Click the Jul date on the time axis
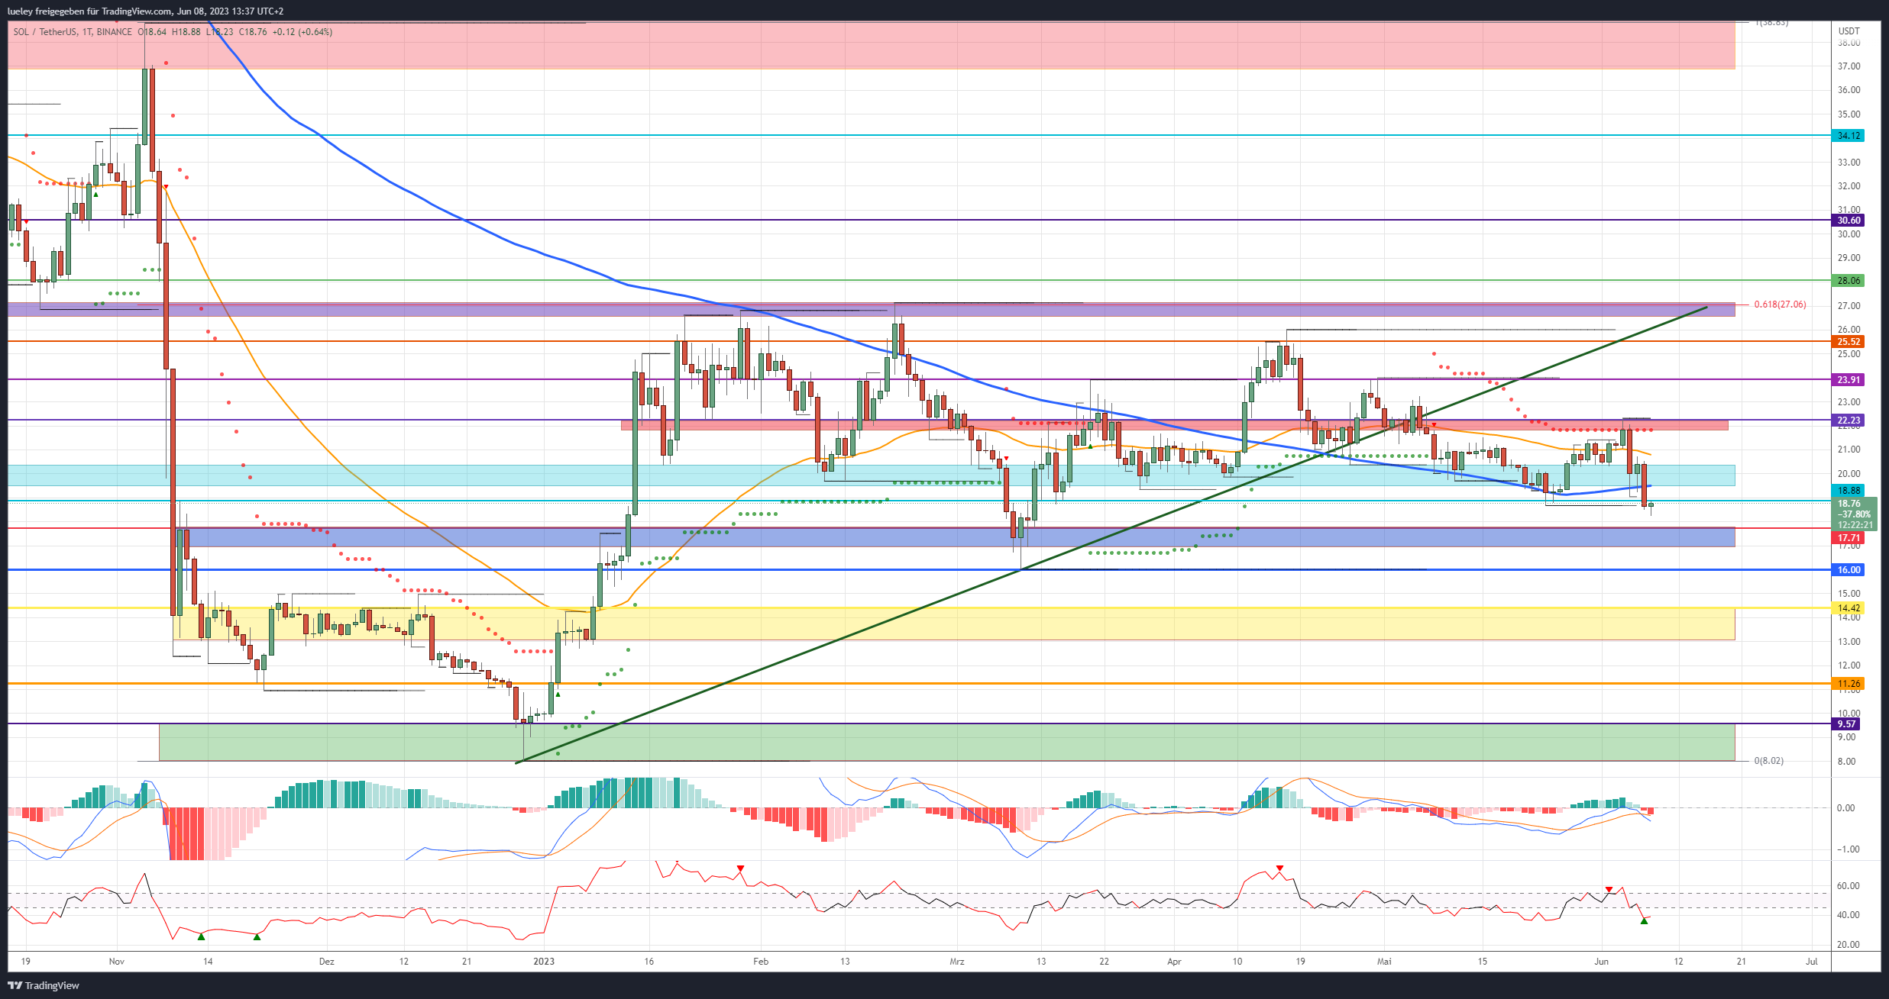 click(x=1811, y=962)
